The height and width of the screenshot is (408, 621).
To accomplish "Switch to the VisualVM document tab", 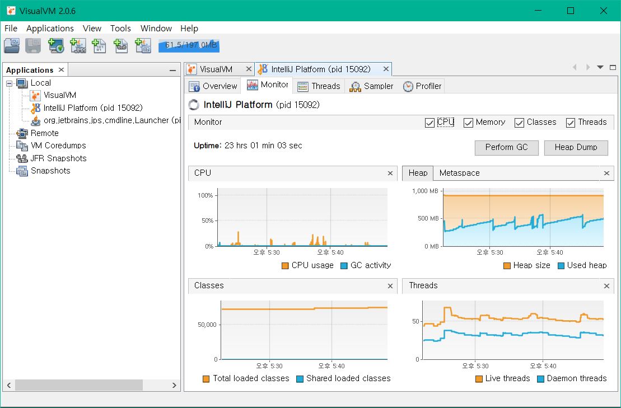I will point(216,69).
